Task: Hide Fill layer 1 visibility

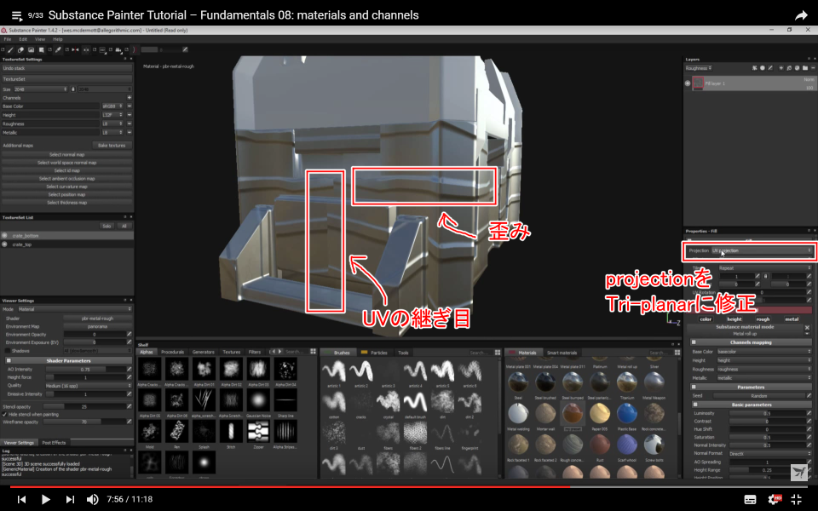Action: click(688, 83)
